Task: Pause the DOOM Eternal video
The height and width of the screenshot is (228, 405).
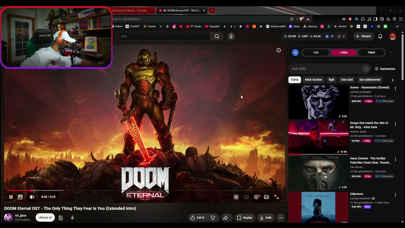Action: pos(11,197)
